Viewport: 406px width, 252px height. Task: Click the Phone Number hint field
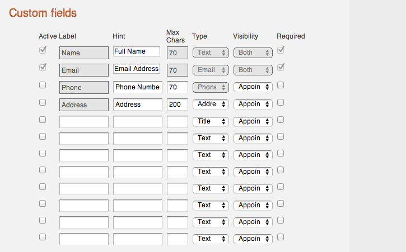(138, 87)
